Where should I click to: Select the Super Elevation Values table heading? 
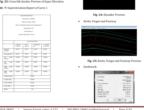27,16
